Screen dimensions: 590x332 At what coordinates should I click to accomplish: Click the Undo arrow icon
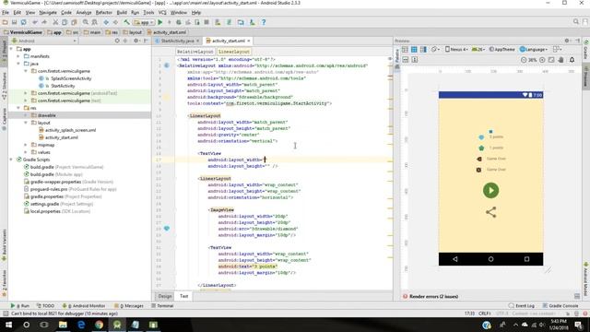[x=35, y=22]
